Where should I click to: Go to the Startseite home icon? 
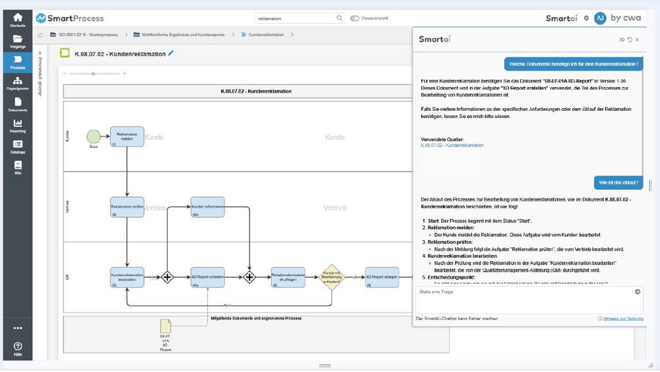(17, 19)
